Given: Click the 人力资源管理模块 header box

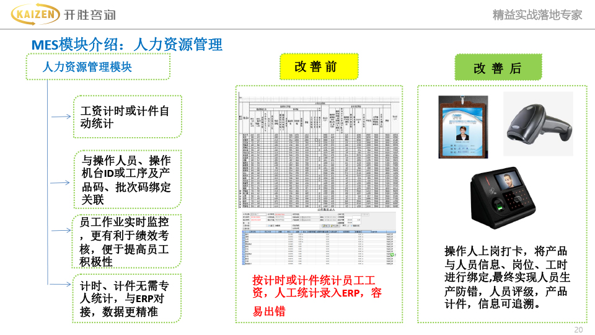Looking at the screenshot, I should click(97, 66).
